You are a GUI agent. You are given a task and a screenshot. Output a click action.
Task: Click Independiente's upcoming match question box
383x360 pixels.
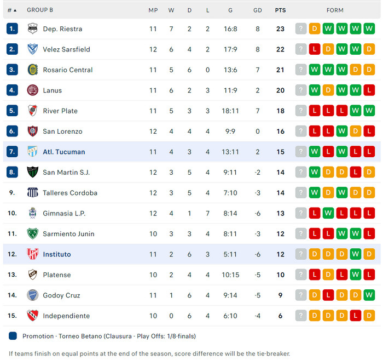tap(301, 316)
